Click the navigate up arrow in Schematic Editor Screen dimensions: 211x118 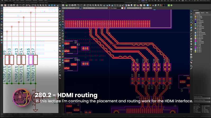tap(52, 5)
